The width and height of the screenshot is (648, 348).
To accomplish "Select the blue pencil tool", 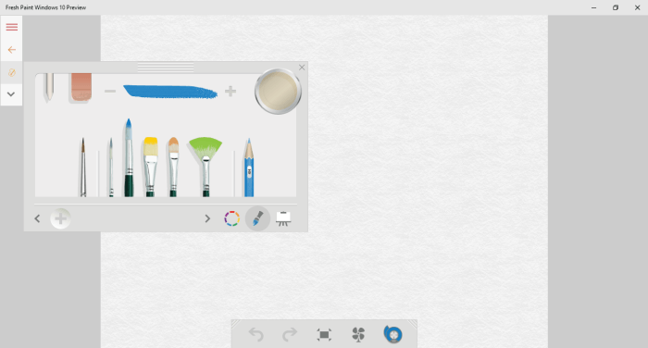I will [249, 168].
